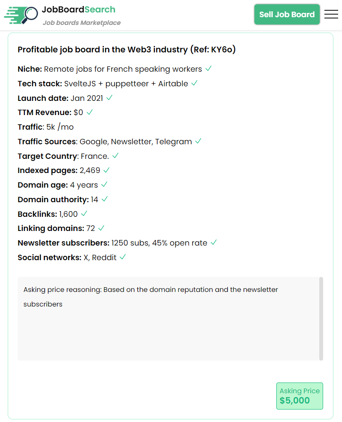This screenshot has height=422, width=342.
Task: Click the listing title with Ref KY6o
Action: (127, 49)
